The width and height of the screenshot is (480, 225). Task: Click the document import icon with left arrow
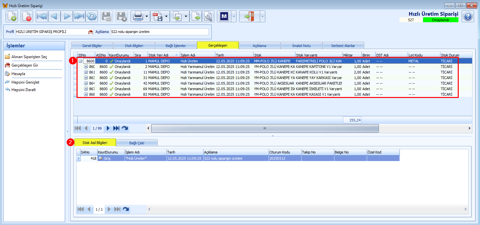(196, 16)
